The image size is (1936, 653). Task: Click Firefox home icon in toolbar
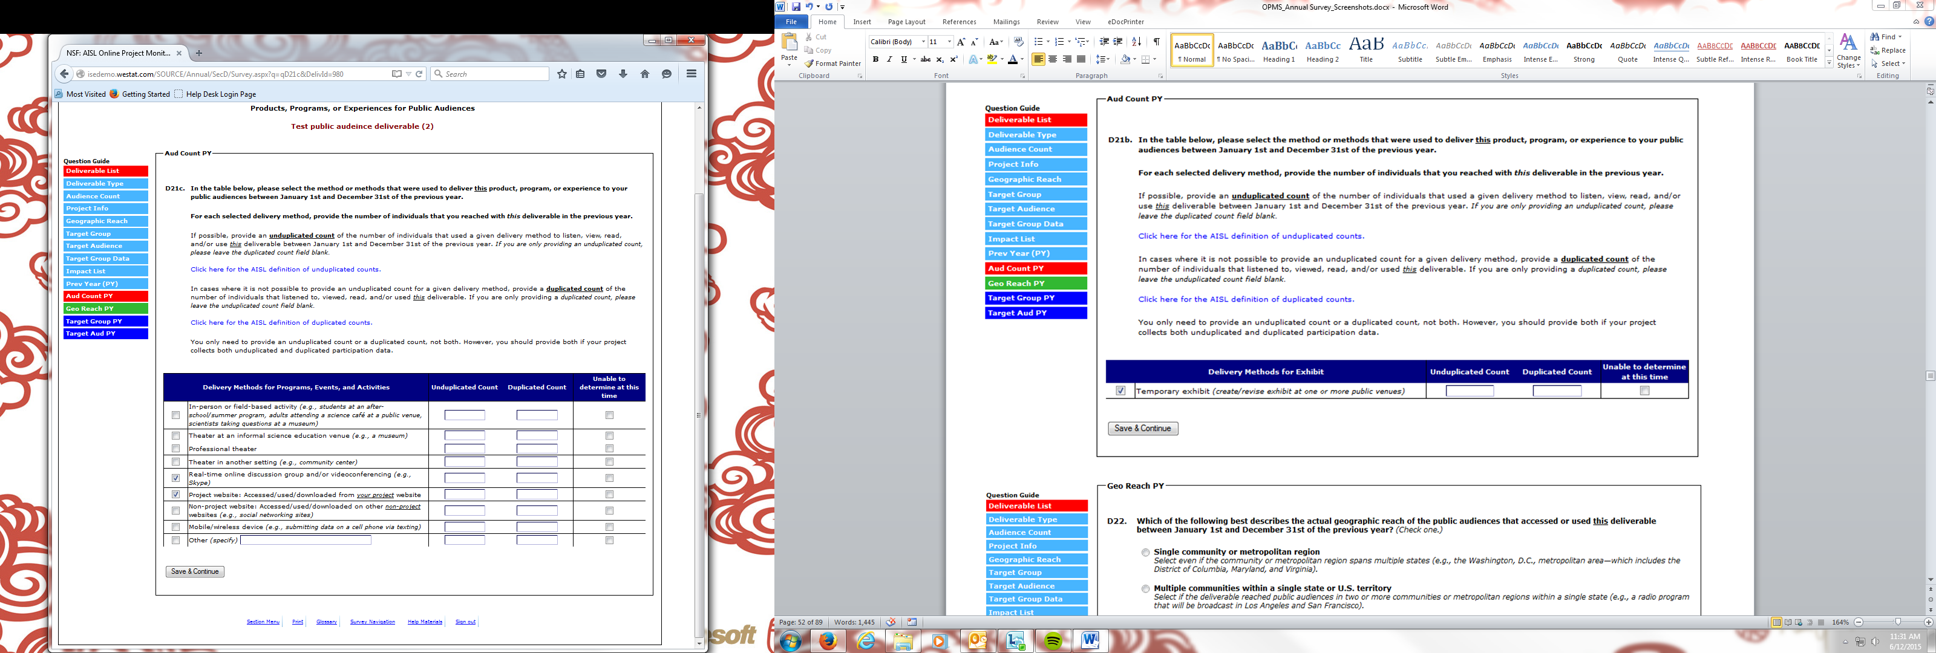[644, 74]
